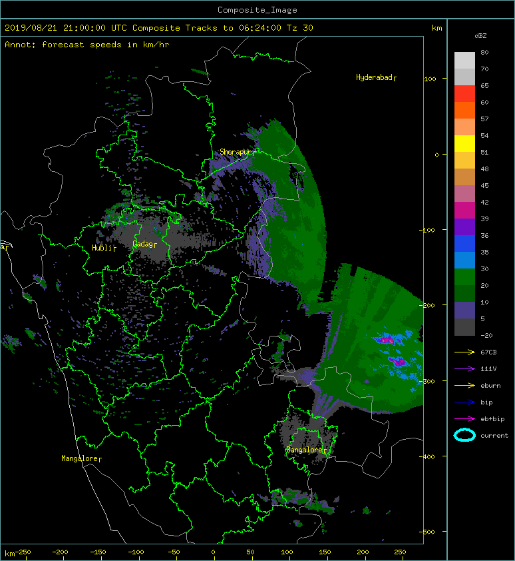Click the 42 dBZ magenta swatch

click(464, 210)
